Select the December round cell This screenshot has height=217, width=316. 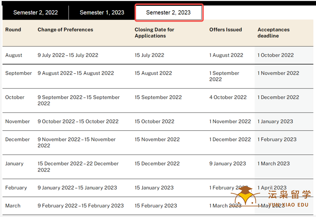[17, 139]
